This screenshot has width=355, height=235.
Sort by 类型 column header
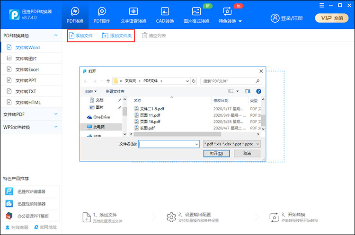click(254, 100)
